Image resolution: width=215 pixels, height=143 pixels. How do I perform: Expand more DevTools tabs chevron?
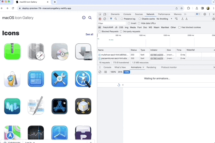click(185, 14)
